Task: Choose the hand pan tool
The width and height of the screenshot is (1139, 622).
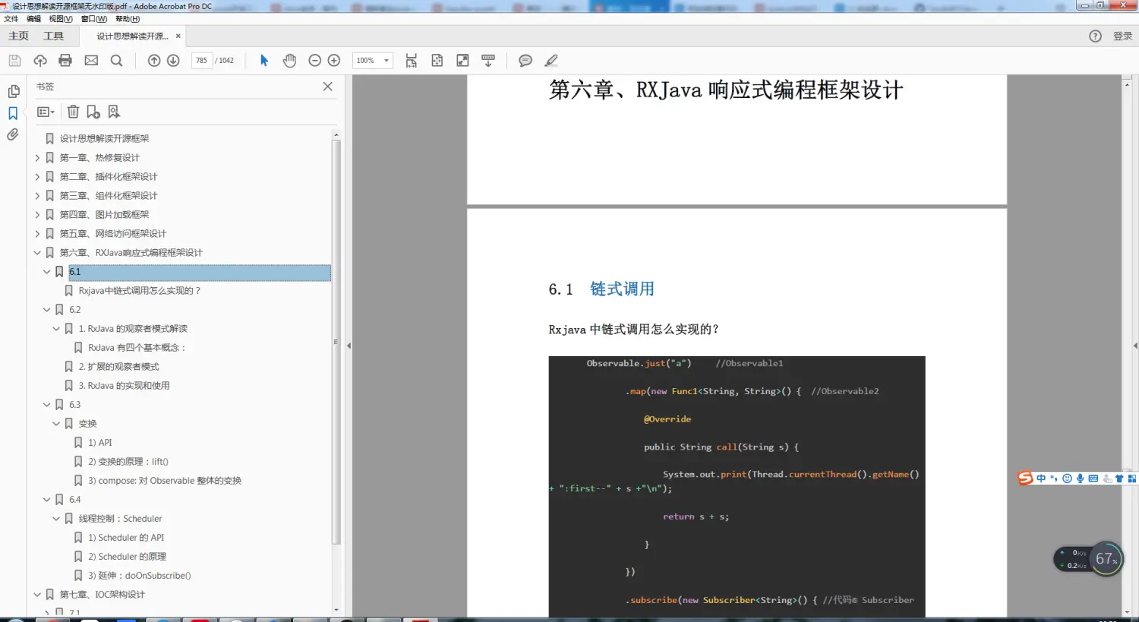Action: 289,61
